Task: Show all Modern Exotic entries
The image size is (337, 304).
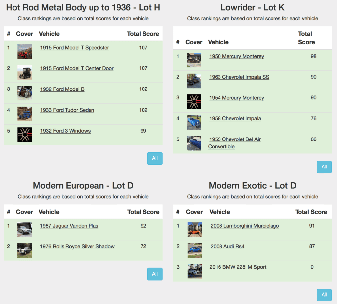Action: [x=324, y=295]
